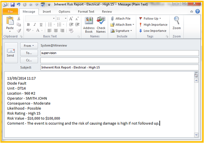This screenshot has width=204, height=143.
Task: Click the Next Item down arrow
Action: click(x=37, y=5)
